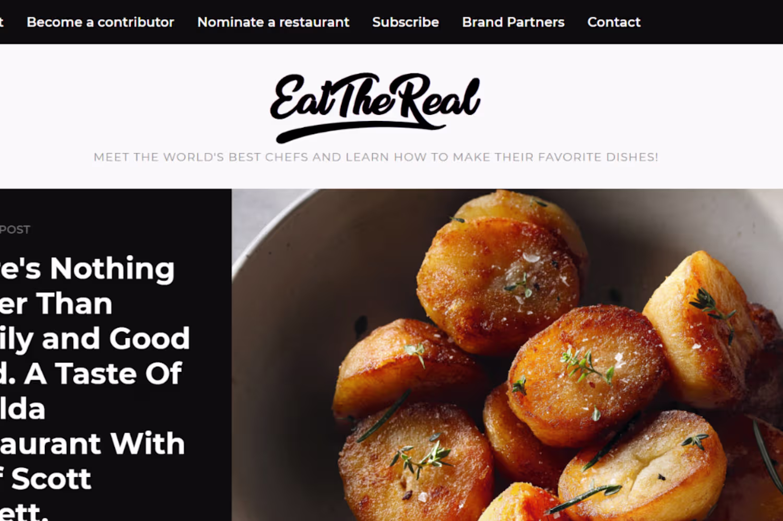The height and width of the screenshot is (521, 783).
Task: Click the 'A Taste Of' line of the headline
Action: 91,373
